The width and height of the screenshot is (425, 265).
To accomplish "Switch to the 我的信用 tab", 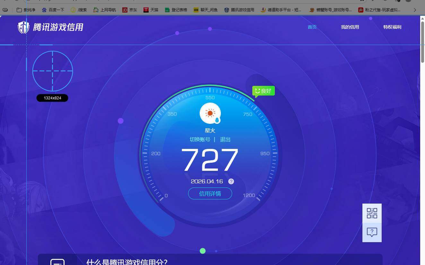I will click(x=350, y=27).
